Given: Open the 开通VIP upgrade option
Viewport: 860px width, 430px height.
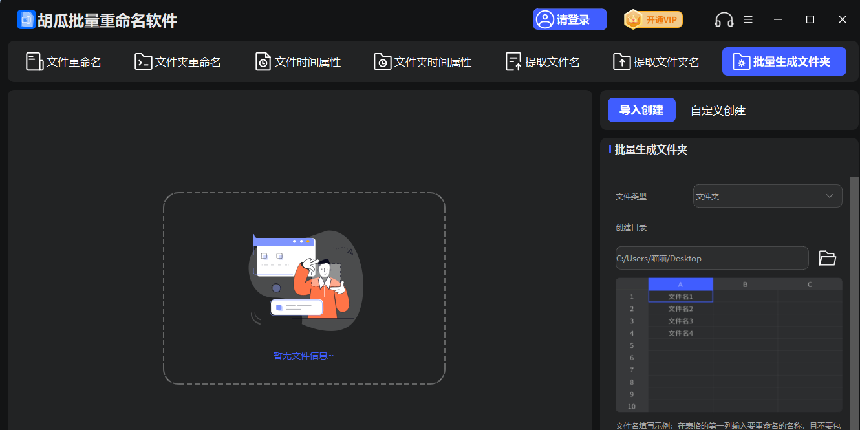Looking at the screenshot, I should coord(653,19).
